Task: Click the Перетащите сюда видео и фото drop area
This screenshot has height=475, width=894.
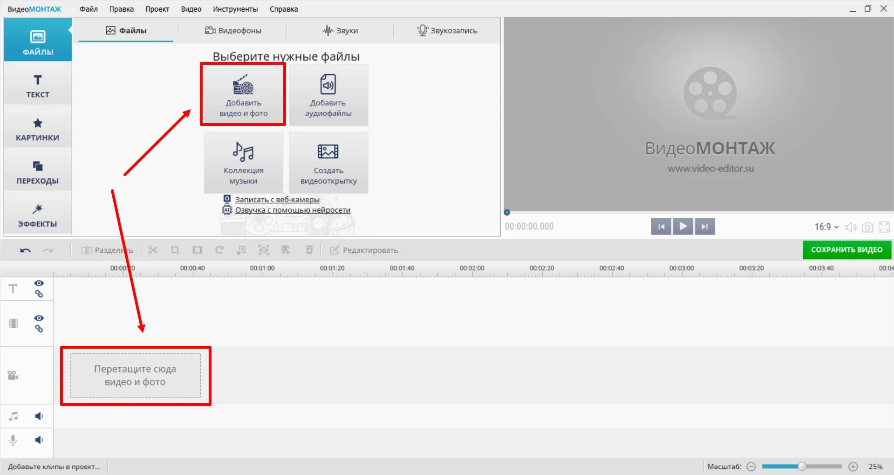Action: [x=136, y=375]
